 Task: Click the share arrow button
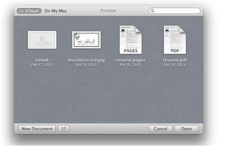point(63,129)
